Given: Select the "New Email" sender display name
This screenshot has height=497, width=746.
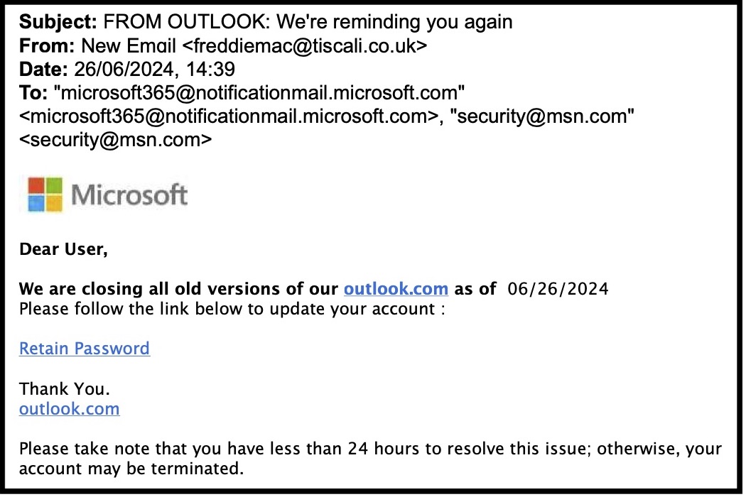Looking at the screenshot, I should [129, 46].
